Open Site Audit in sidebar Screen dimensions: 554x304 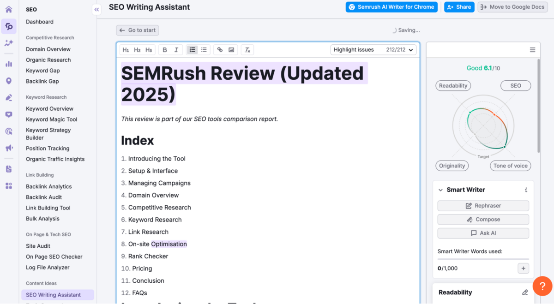(x=38, y=246)
